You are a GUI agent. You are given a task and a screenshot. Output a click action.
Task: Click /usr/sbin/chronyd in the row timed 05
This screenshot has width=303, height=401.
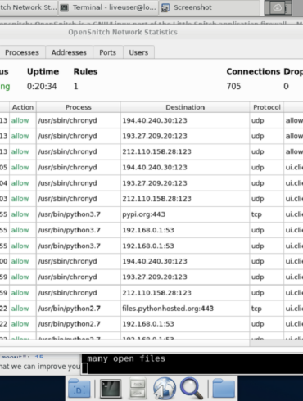(x=67, y=168)
